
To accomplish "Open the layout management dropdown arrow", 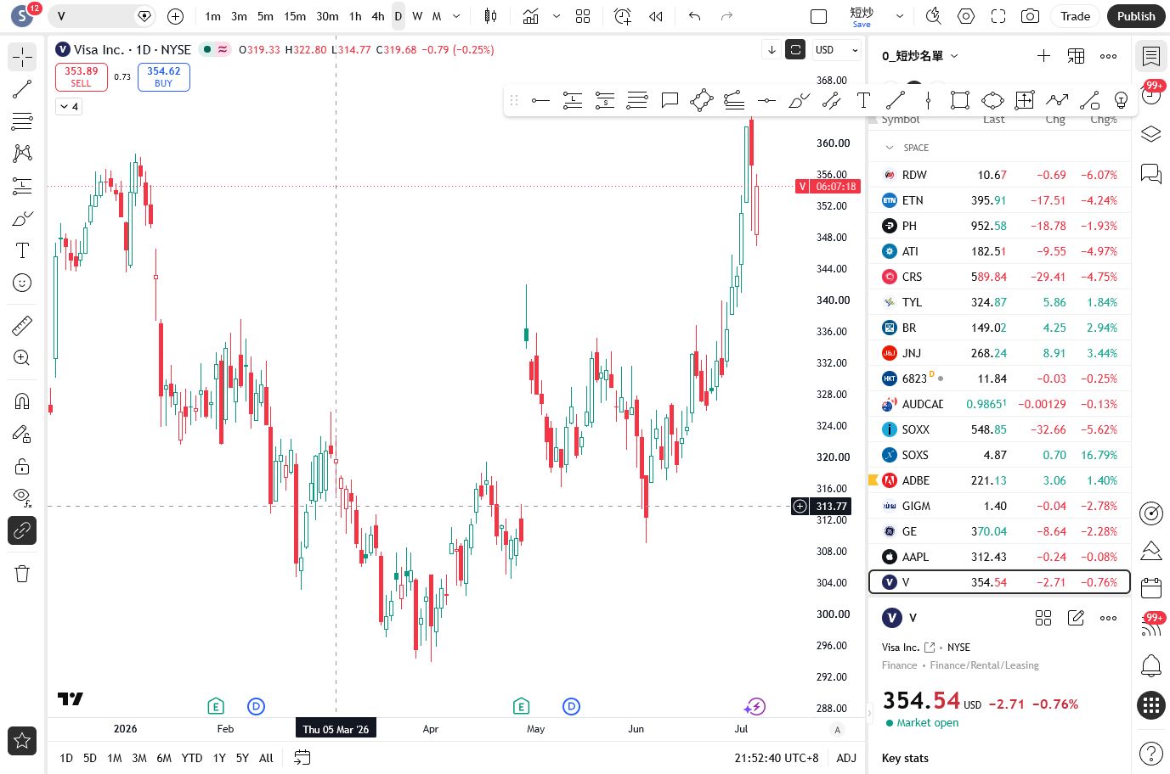I will point(900,16).
